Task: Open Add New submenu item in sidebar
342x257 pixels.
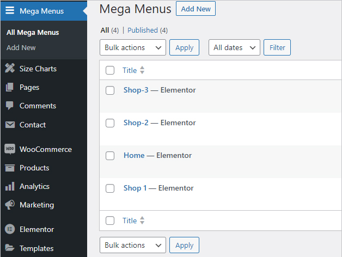Action: click(x=21, y=47)
